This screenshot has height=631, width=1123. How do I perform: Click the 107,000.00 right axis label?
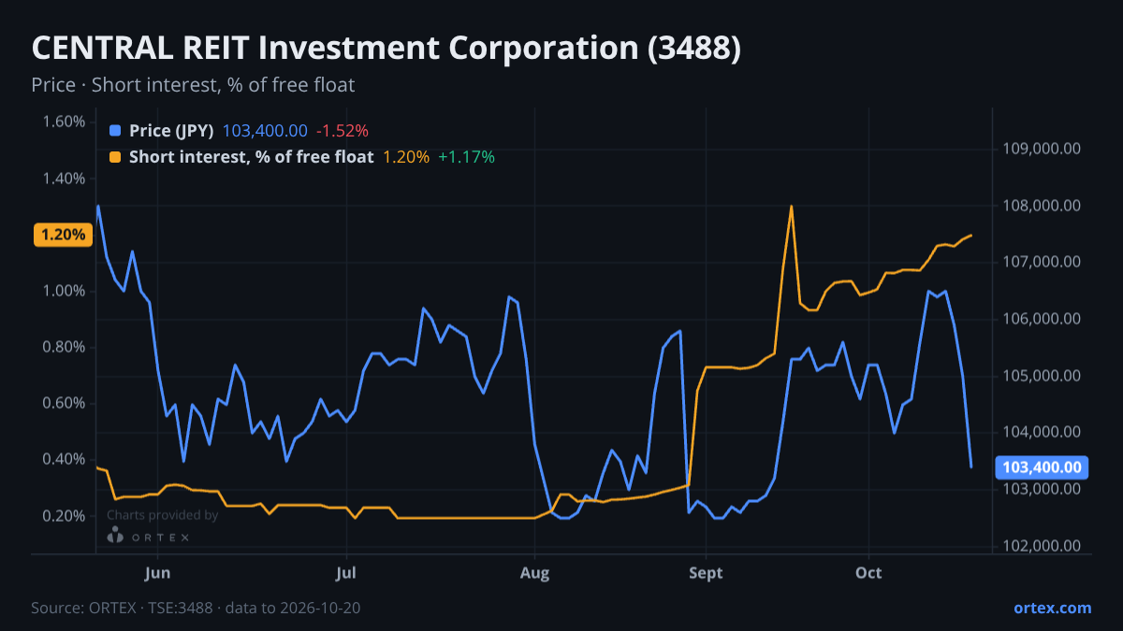click(1042, 262)
